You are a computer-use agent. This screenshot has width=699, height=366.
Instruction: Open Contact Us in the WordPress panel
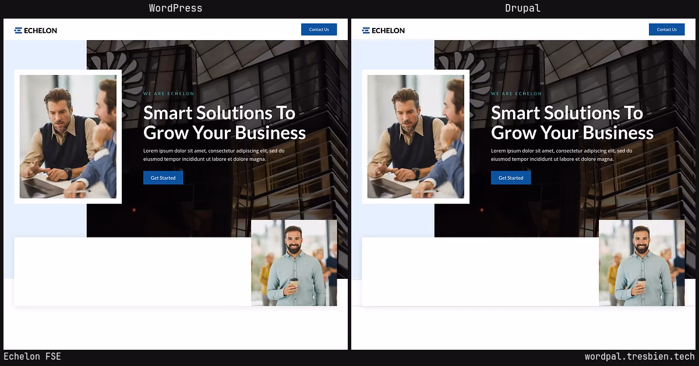click(319, 30)
